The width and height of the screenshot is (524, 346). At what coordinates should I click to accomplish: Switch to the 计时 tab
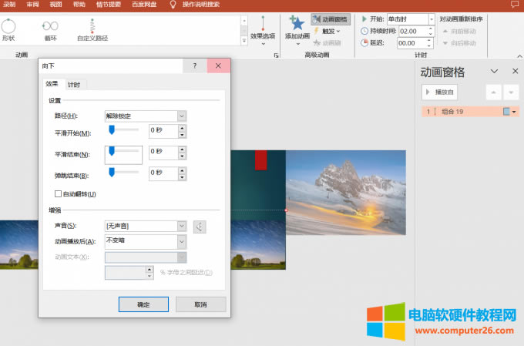coord(74,84)
